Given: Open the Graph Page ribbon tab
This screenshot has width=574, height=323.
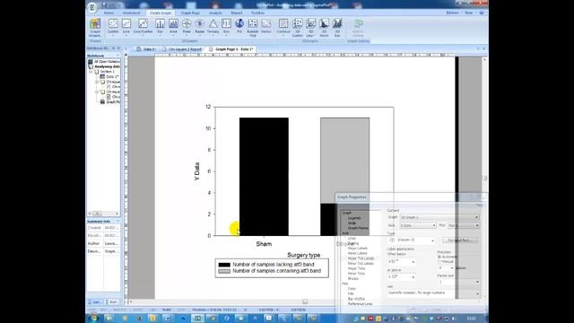Looking at the screenshot, I should [x=190, y=13].
